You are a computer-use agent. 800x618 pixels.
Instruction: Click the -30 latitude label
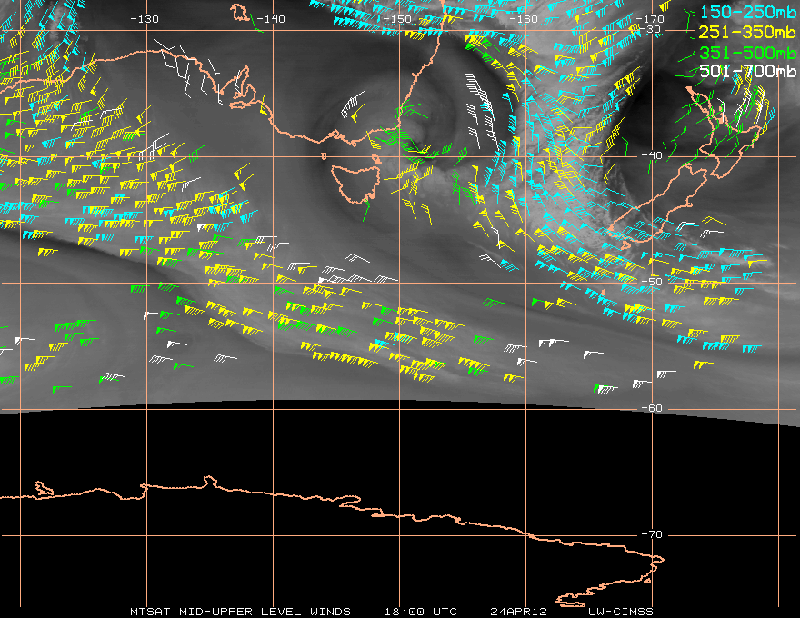point(651,29)
